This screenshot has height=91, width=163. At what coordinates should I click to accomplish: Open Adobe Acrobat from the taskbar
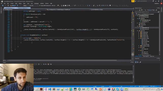(41, 89)
